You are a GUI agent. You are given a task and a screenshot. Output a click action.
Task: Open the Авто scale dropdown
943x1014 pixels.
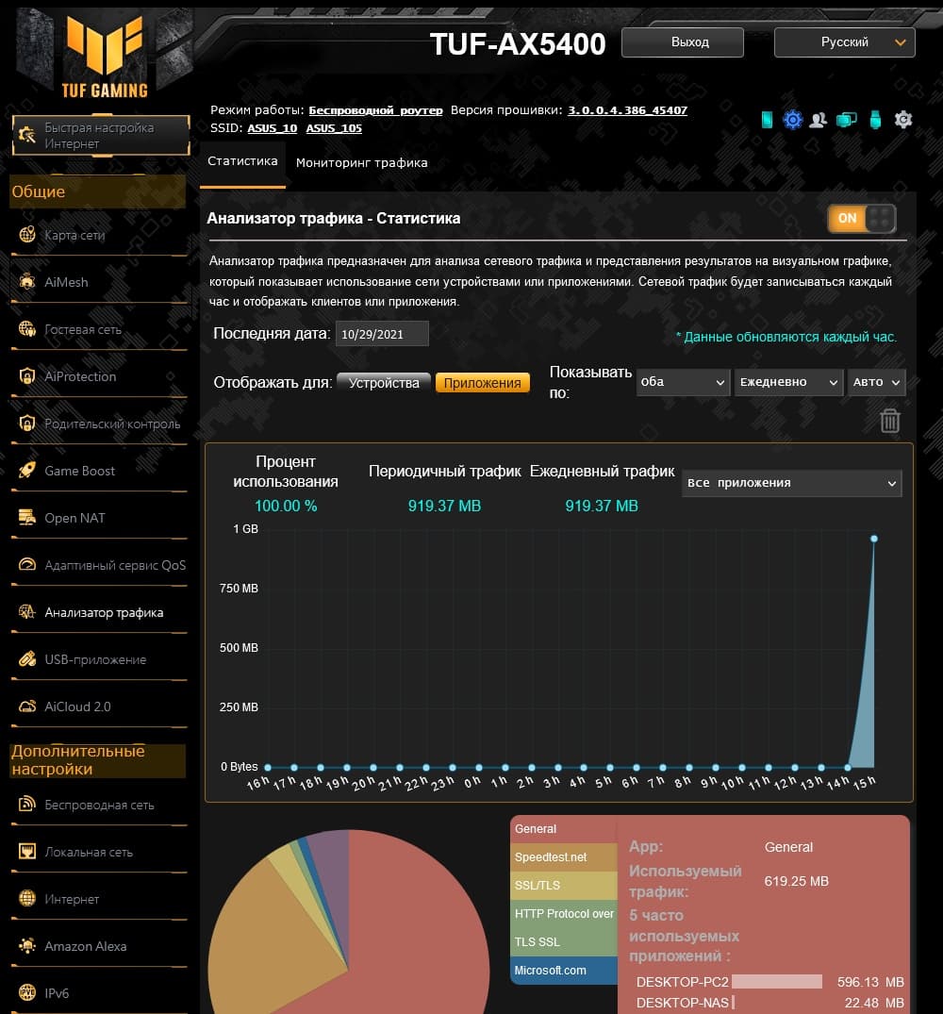coord(876,382)
